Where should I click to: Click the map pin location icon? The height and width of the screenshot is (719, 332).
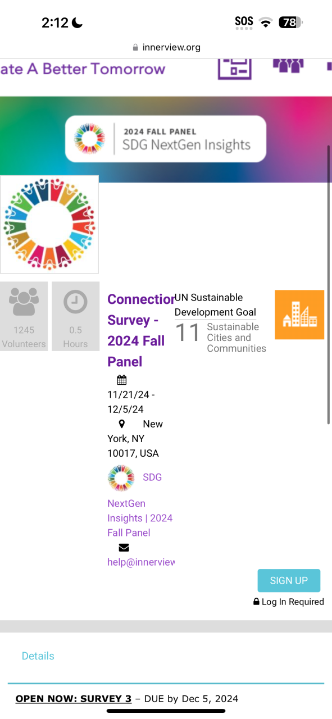coord(122,424)
